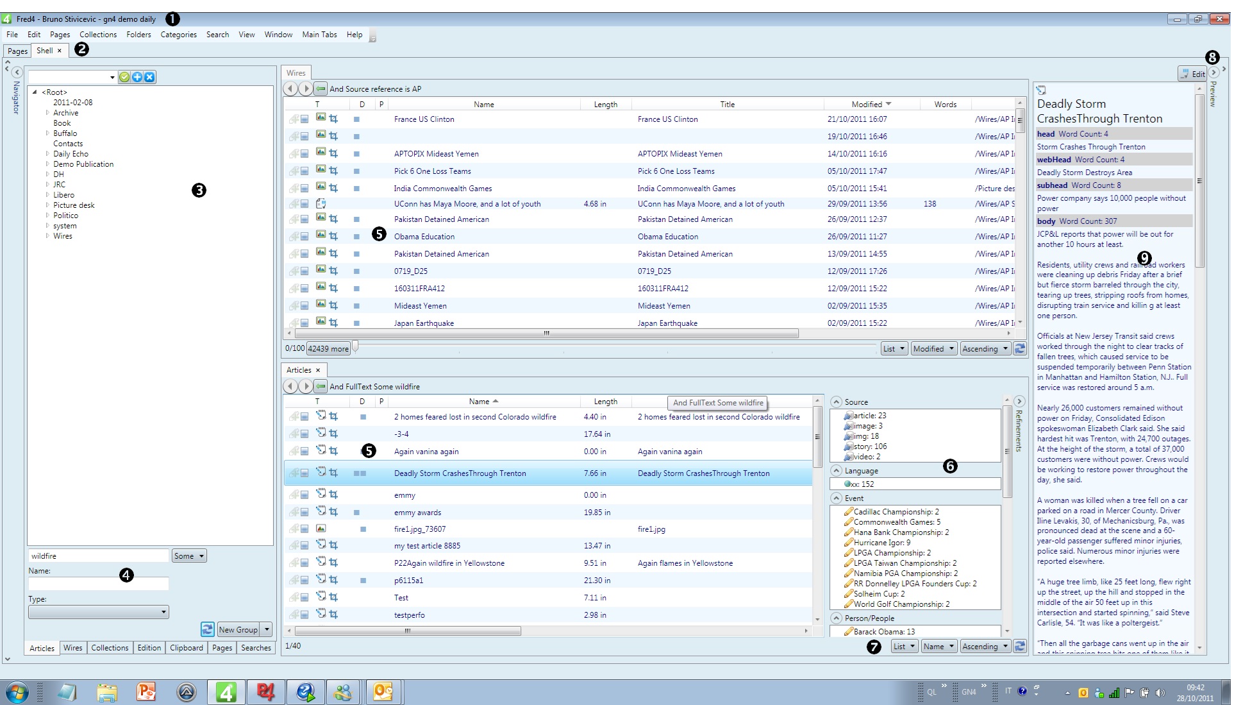This screenshot has height=705, width=1234.
Task: Click the New Group button
Action: coord(238,630)
